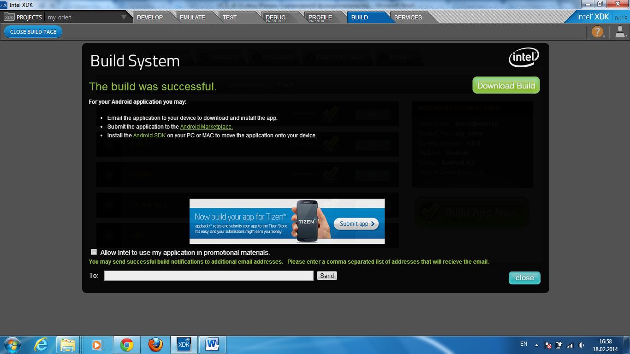Screen dimensions: 630x354
Task: Switch to Intel XDK taskbar item
Action: click(x=184, y=345)
